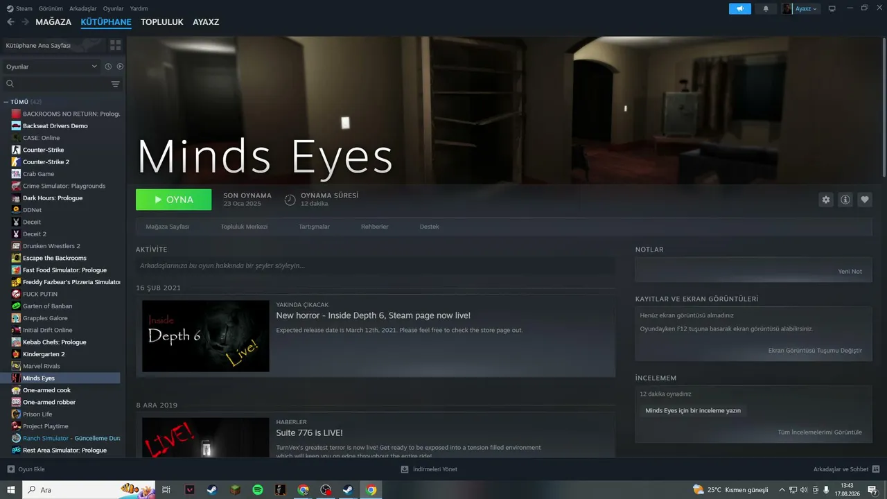Viewport: 887px width, 499px height.
Task: Open the New horror Inside Depth 6 headline
Action: click(374, 315)
